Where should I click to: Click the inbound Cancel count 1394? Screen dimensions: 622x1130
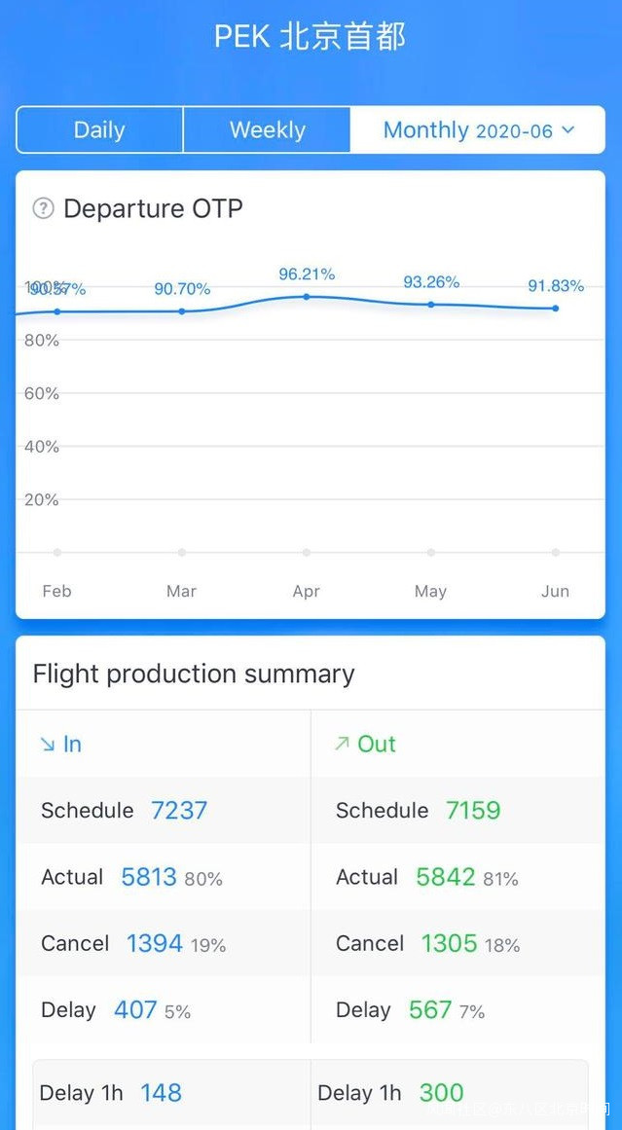155,943
